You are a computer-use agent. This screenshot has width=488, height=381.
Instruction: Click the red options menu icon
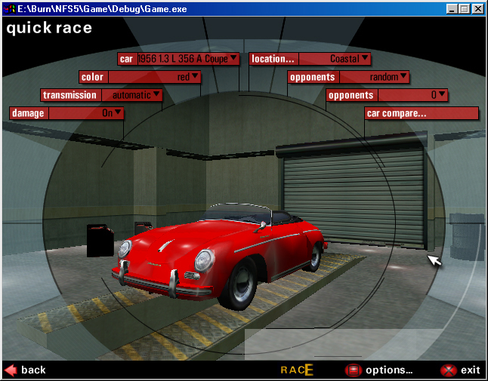coord(353,370)
